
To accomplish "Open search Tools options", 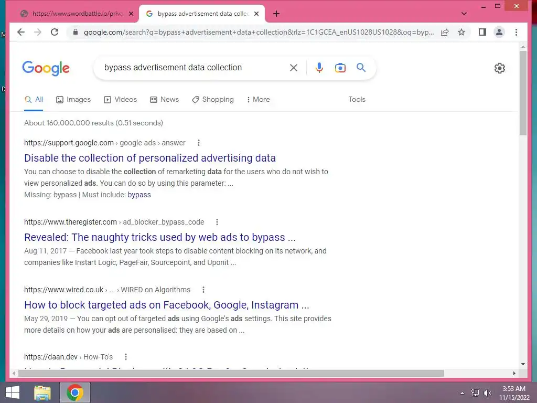I will point(357,99).
